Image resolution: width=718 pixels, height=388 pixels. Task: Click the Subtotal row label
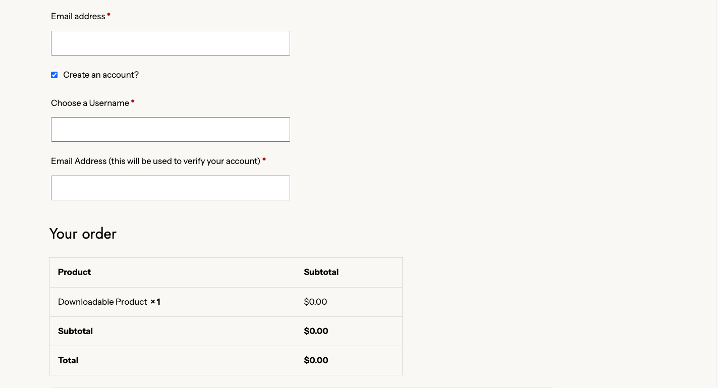[75, 331]
